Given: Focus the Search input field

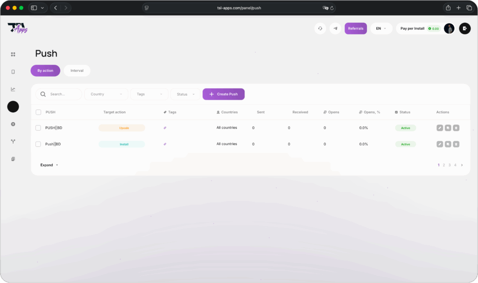Looking at the screenshot, I should (x=63, y=94).
